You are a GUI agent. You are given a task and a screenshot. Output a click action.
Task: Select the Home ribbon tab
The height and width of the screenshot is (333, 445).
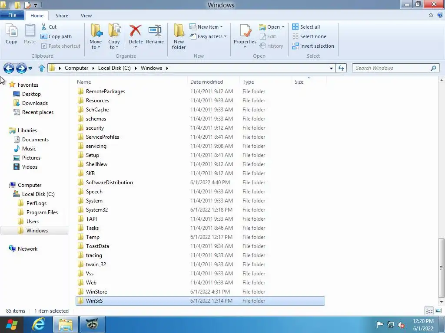click(x=37, y=16)
